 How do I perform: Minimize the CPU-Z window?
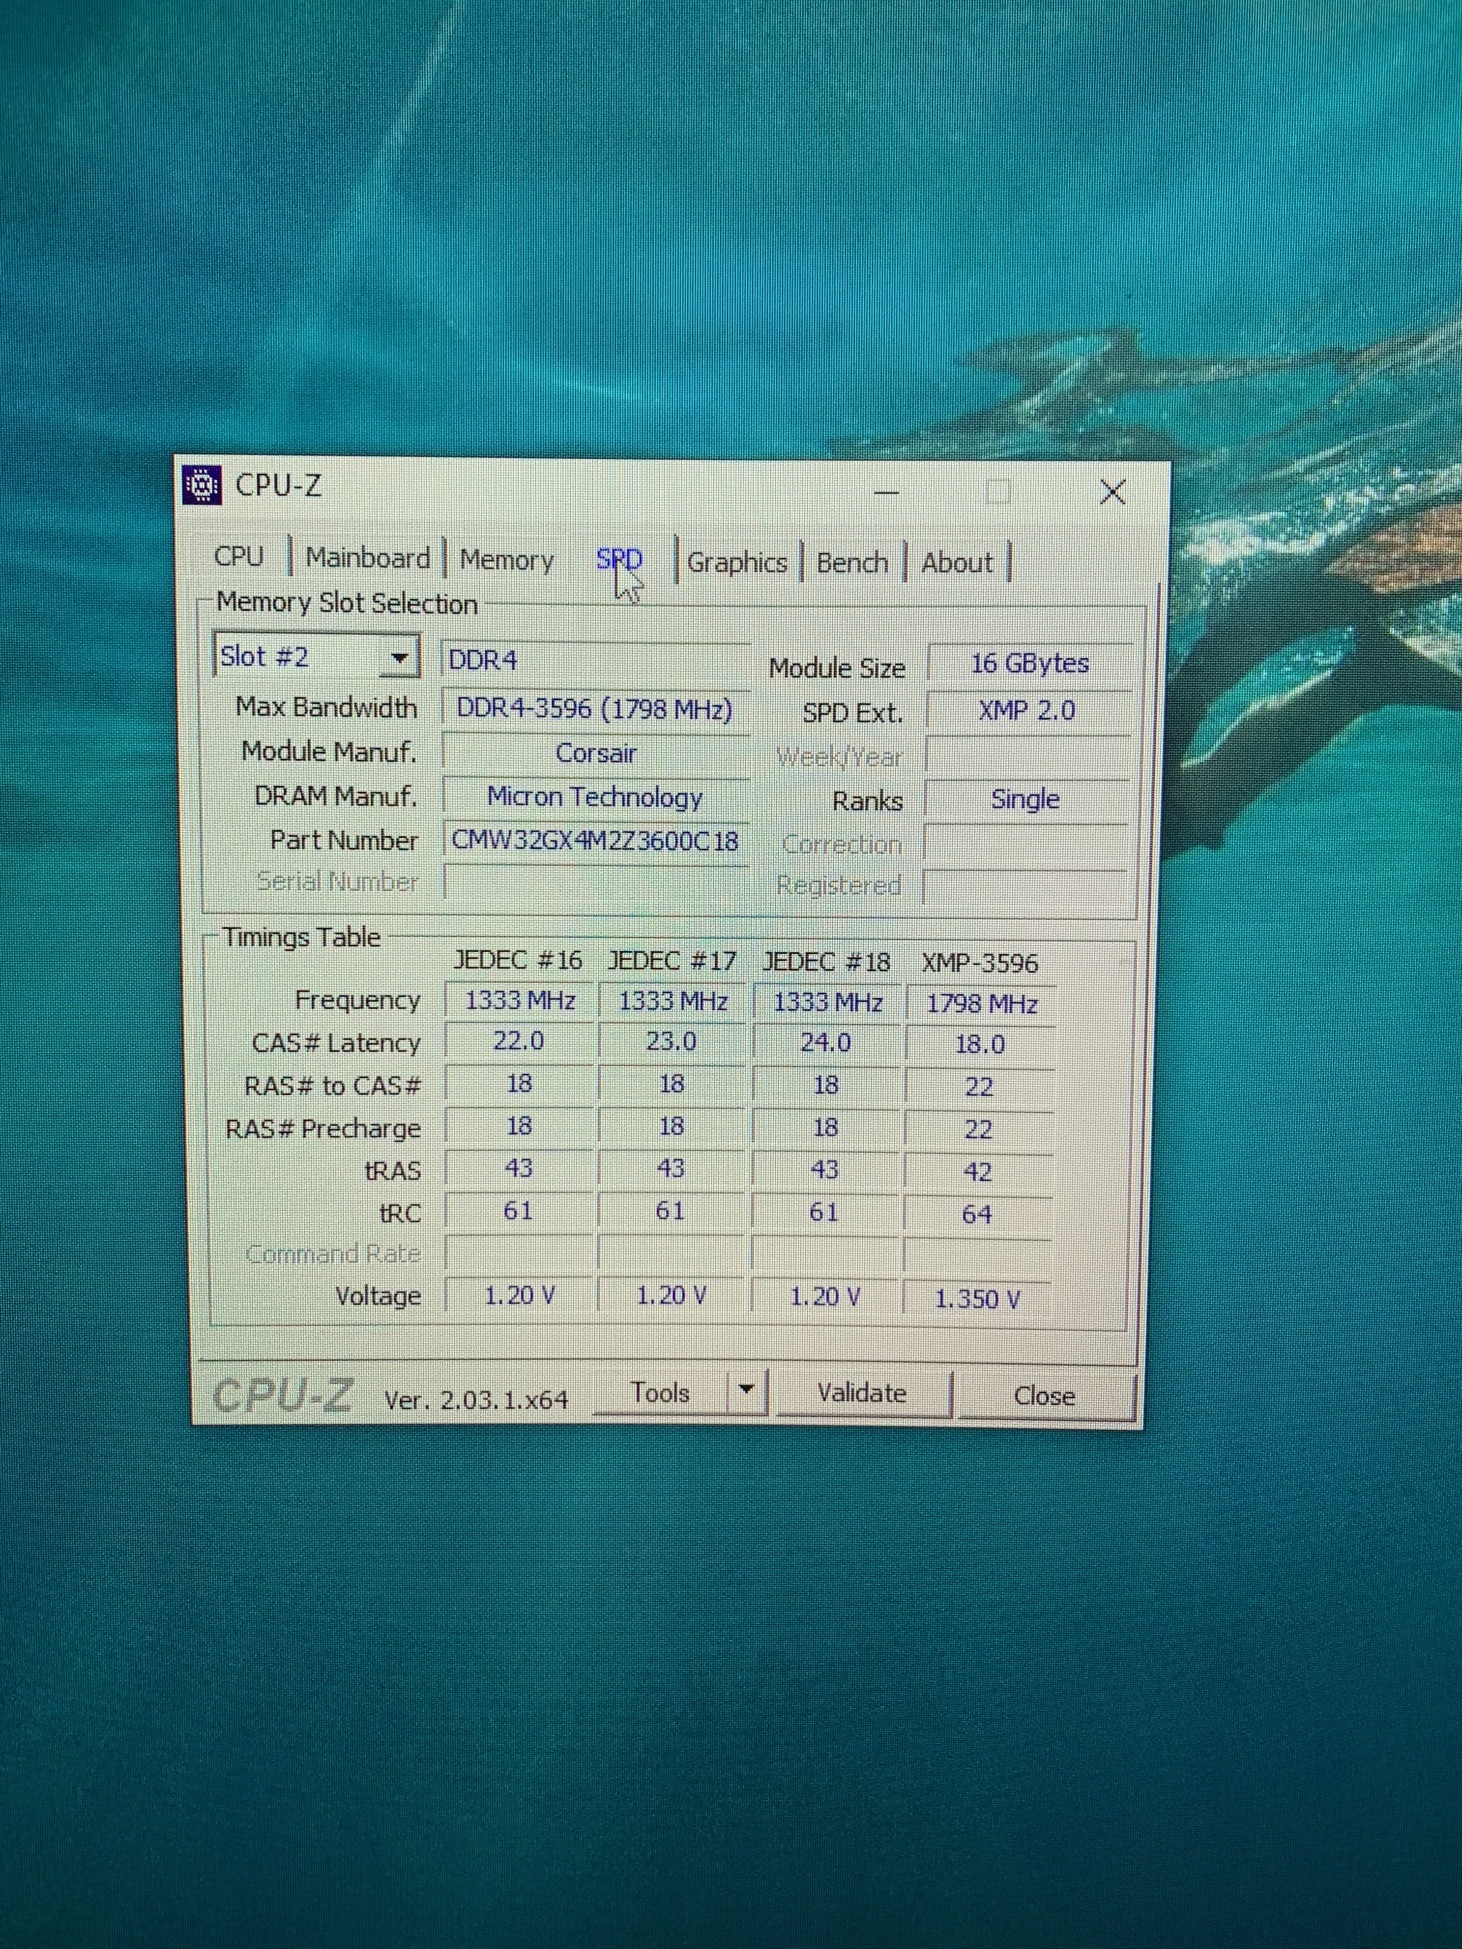(x=886, y=493)
